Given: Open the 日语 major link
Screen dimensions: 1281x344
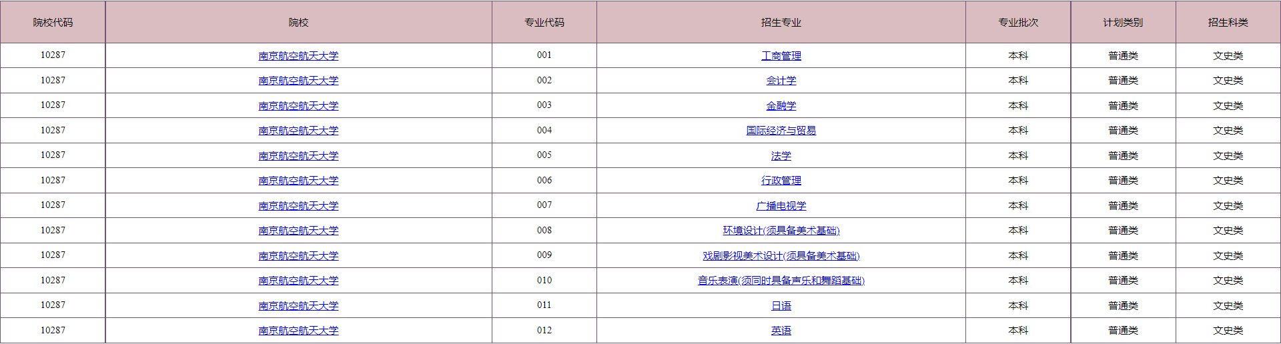Looking at the screenshot, I should [x=781, y=305].
